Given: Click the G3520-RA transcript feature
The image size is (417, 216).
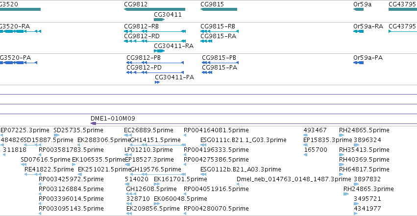Looking at the screenshot, I should pyautogui.click(x=21, y=31).
